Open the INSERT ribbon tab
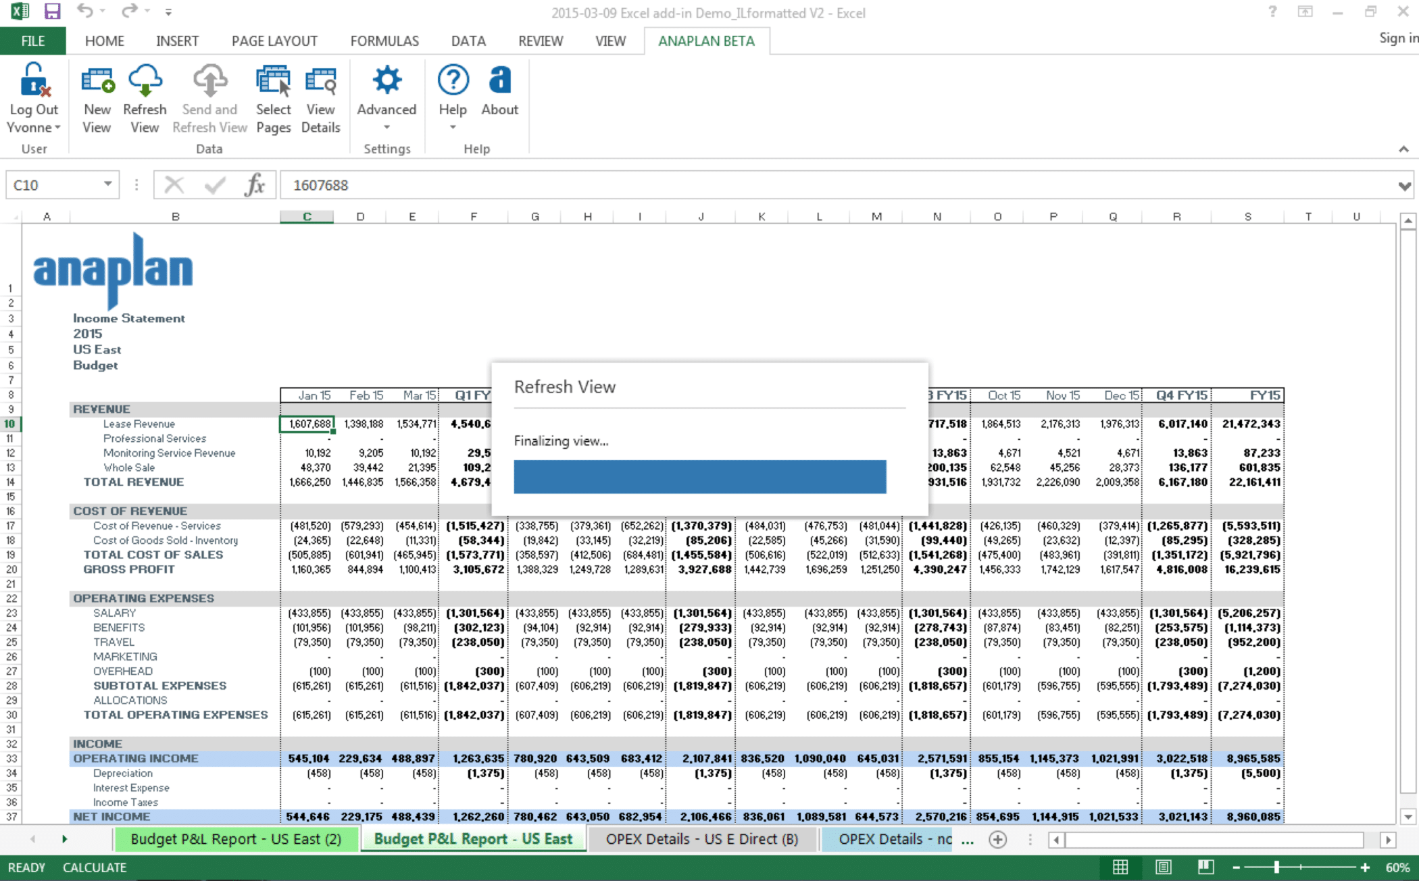 (177, 41)
